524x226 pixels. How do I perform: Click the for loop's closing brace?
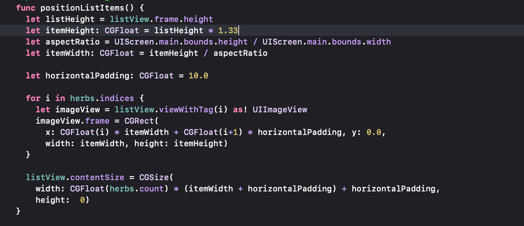click(x=28, y=155)
